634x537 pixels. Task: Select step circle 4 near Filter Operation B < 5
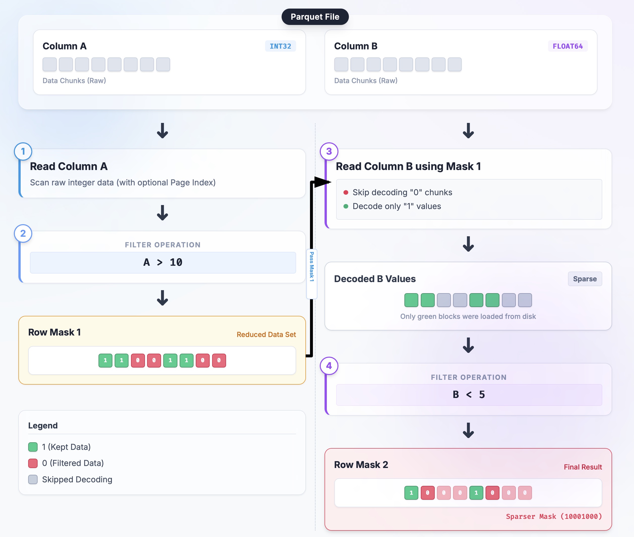click(x=329, y=366)
